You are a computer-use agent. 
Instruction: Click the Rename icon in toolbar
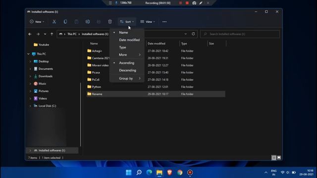[88, 22]
